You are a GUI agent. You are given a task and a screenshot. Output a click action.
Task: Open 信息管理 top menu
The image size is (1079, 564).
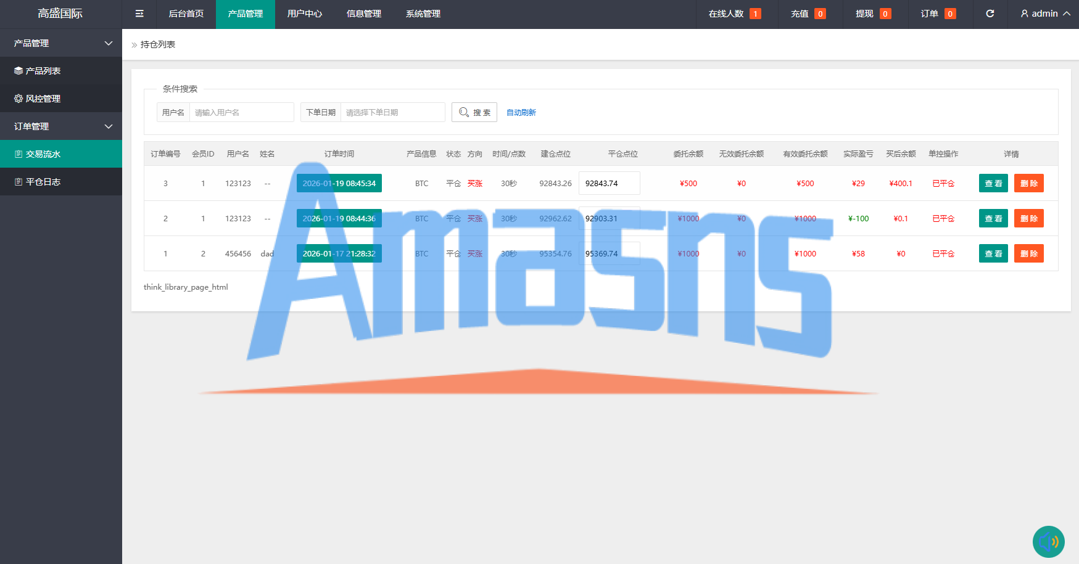[x=364, y=14]
